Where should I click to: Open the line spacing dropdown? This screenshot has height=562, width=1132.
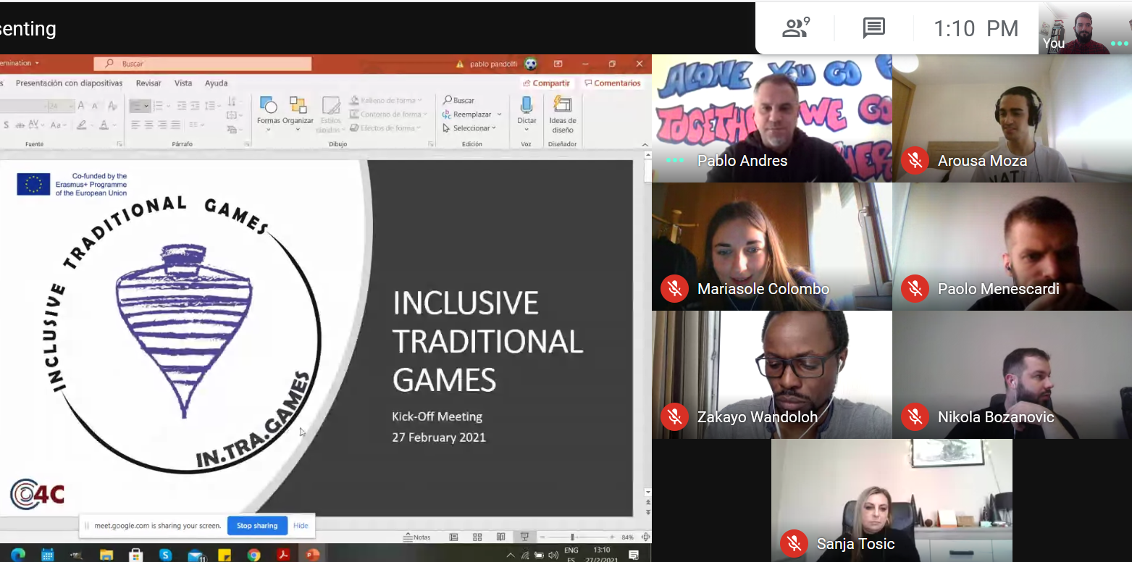coord(213,106)
